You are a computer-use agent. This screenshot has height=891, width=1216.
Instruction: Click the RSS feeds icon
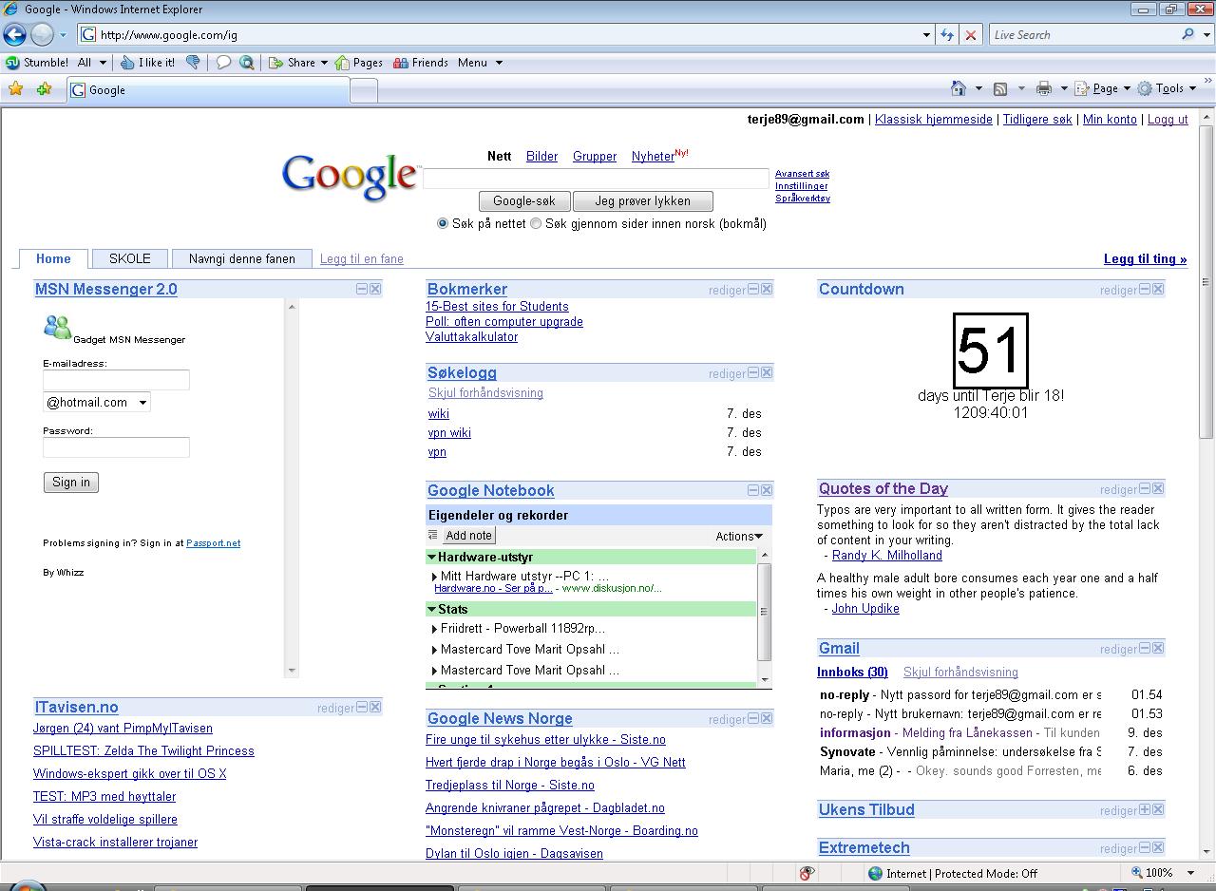1000,88
